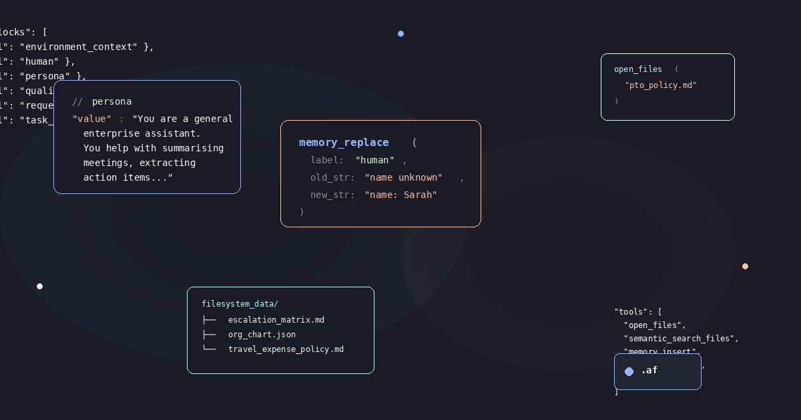Click the filesystem_data/ folder label

click(x=240, y=303)
